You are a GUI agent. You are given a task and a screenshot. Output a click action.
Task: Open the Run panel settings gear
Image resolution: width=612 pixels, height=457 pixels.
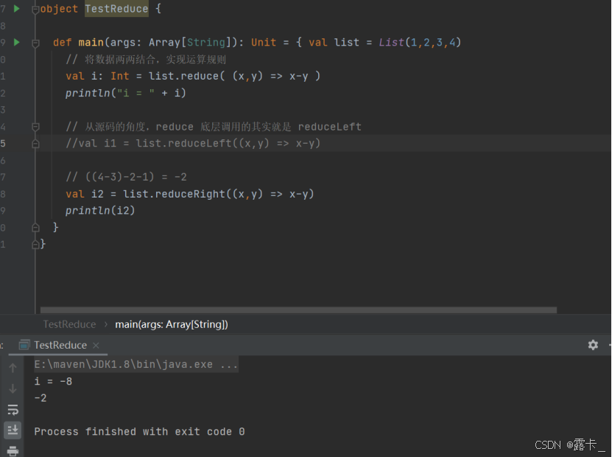pyautogui.click(x=593, y=344)
